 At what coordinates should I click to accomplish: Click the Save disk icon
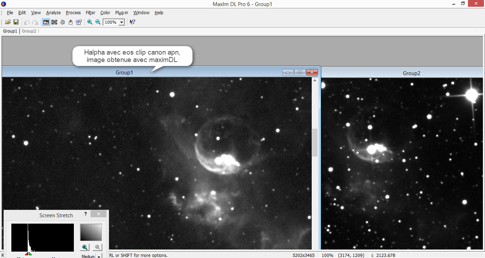16,22
